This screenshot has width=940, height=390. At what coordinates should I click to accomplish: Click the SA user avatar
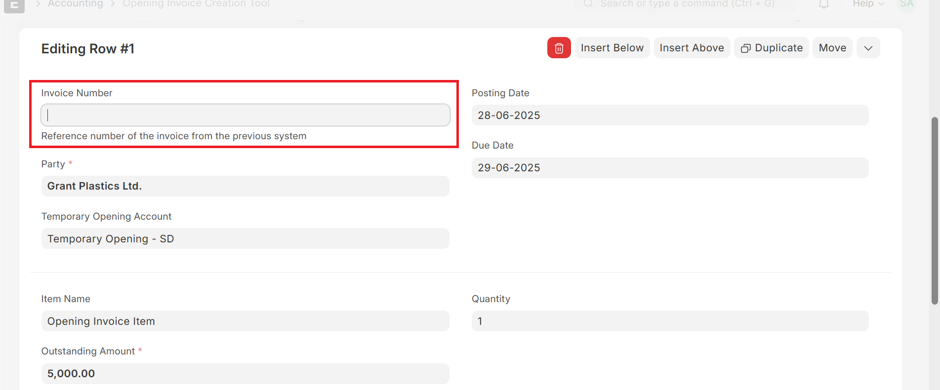click(x=906, y=4)
